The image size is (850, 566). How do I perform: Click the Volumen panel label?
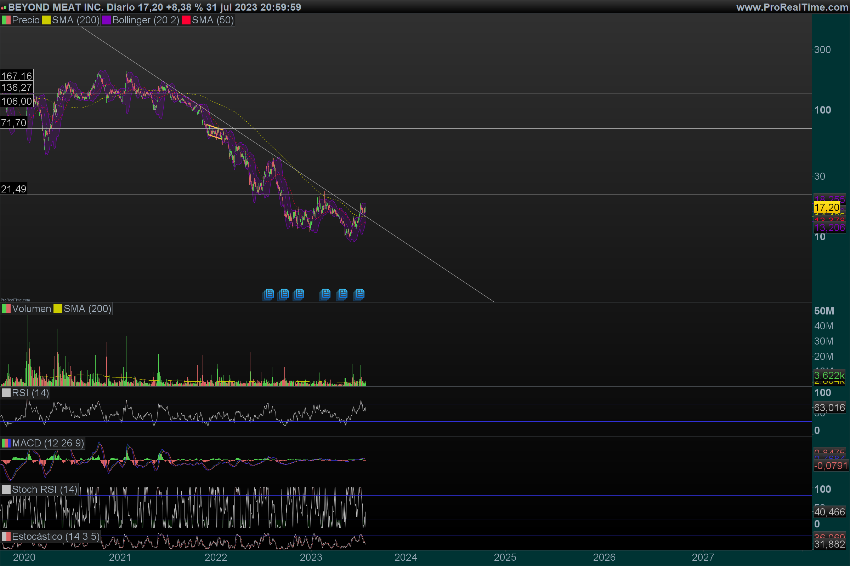32,309
